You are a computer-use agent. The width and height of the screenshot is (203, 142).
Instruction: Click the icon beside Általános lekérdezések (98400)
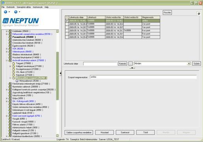pos(10,54)
